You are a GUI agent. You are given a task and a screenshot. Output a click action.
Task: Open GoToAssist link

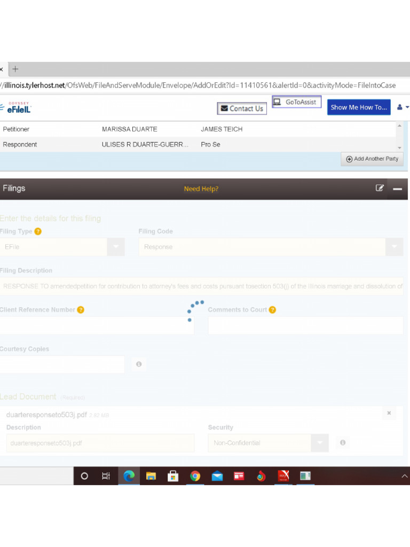click(x=296, y=102)
